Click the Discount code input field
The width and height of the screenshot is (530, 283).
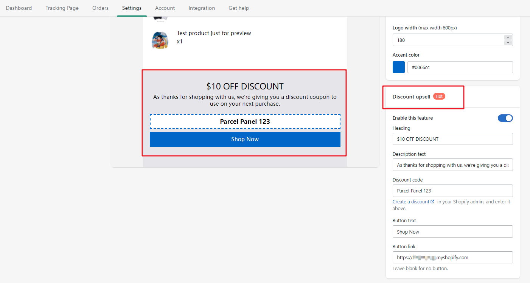[452, 191]
